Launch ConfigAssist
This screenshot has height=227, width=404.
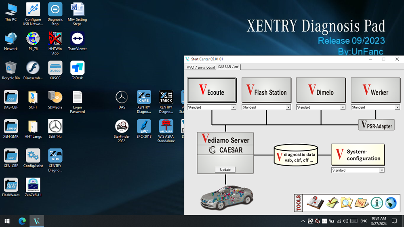pyautogui.click(x=33, y=158)
